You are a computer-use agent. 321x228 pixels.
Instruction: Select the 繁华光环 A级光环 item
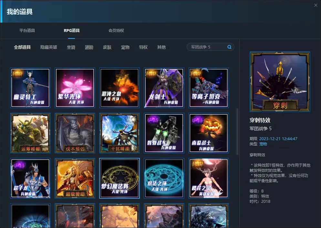click(75, 88)
